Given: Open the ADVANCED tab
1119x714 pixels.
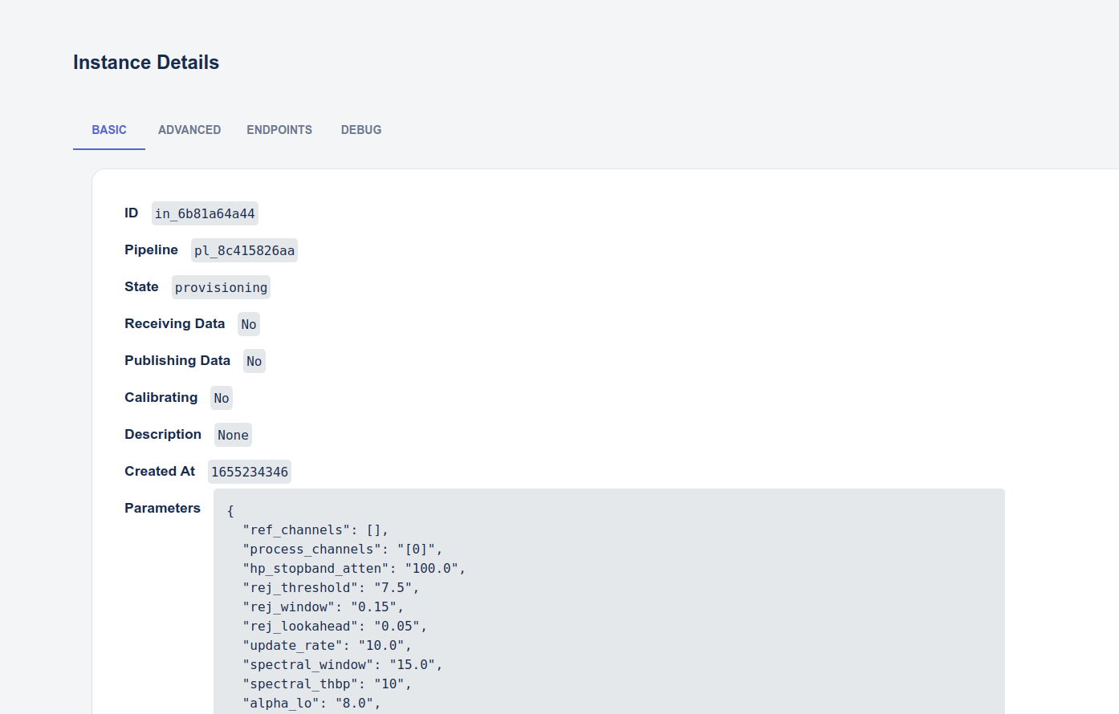Looking at the screenshot, I should pos(189,130).
